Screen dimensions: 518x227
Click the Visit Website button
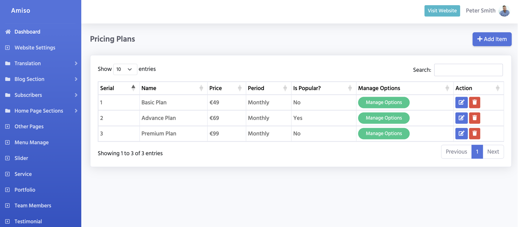(x=442, y=11)
